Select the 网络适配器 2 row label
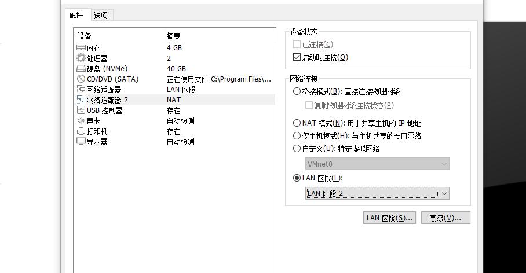The width and height of the screenshot is (526, 273). [x=107, y=100]
